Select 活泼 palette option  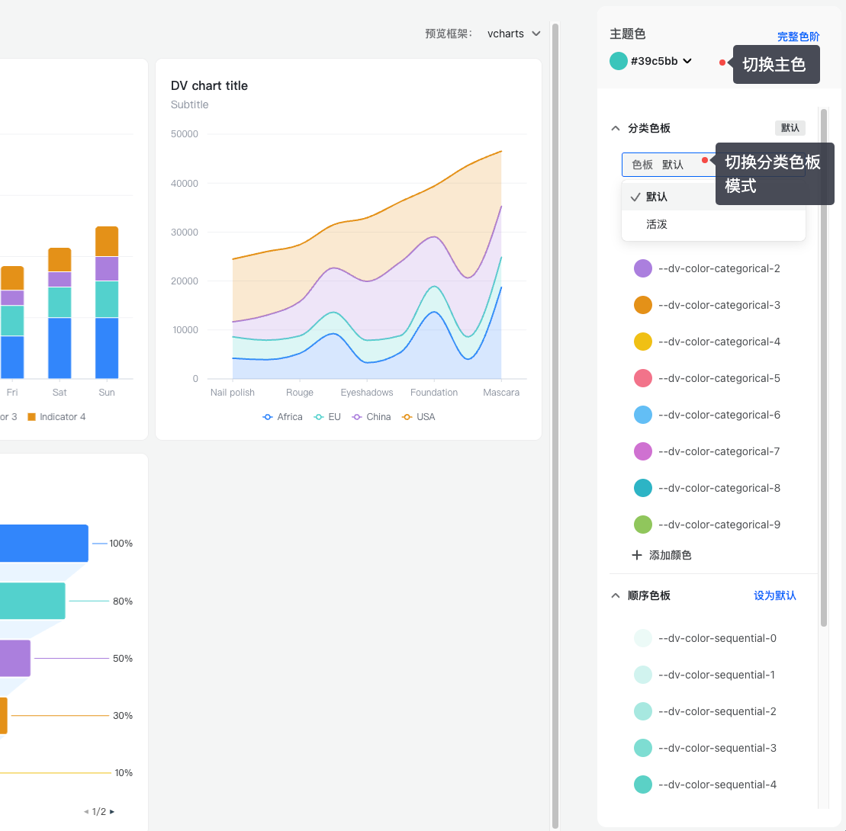[657, 225]
